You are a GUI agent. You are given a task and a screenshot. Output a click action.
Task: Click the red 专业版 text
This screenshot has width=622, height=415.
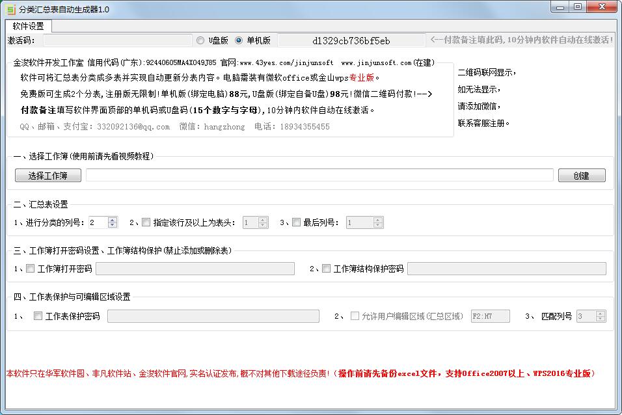(x=361, y=78)
